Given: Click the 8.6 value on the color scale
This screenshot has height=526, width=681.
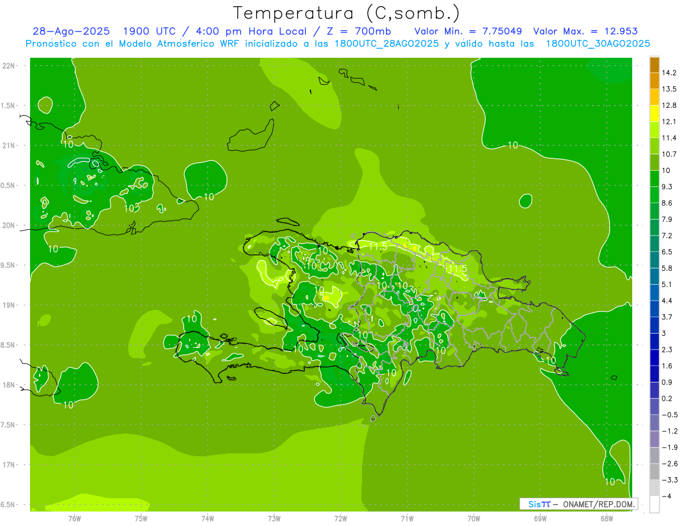Looking at the screenshot, I should pyautogui.click(x=668, y=203).
